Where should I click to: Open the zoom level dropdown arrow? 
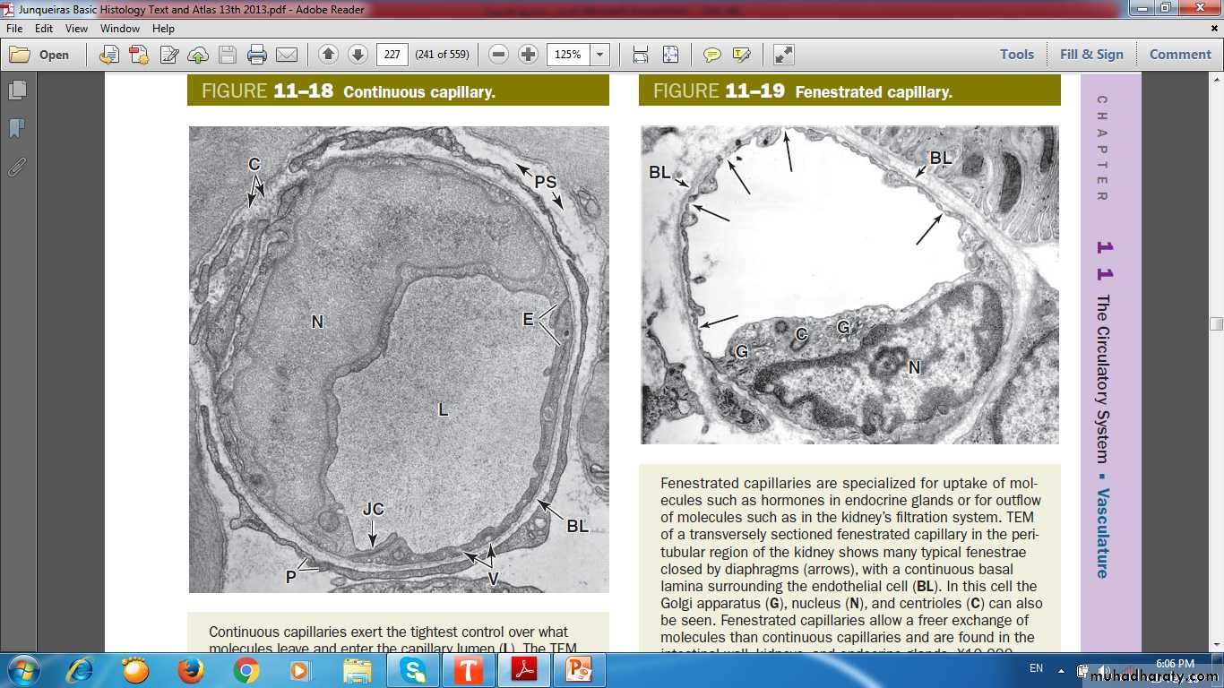(x=599, y=55)
